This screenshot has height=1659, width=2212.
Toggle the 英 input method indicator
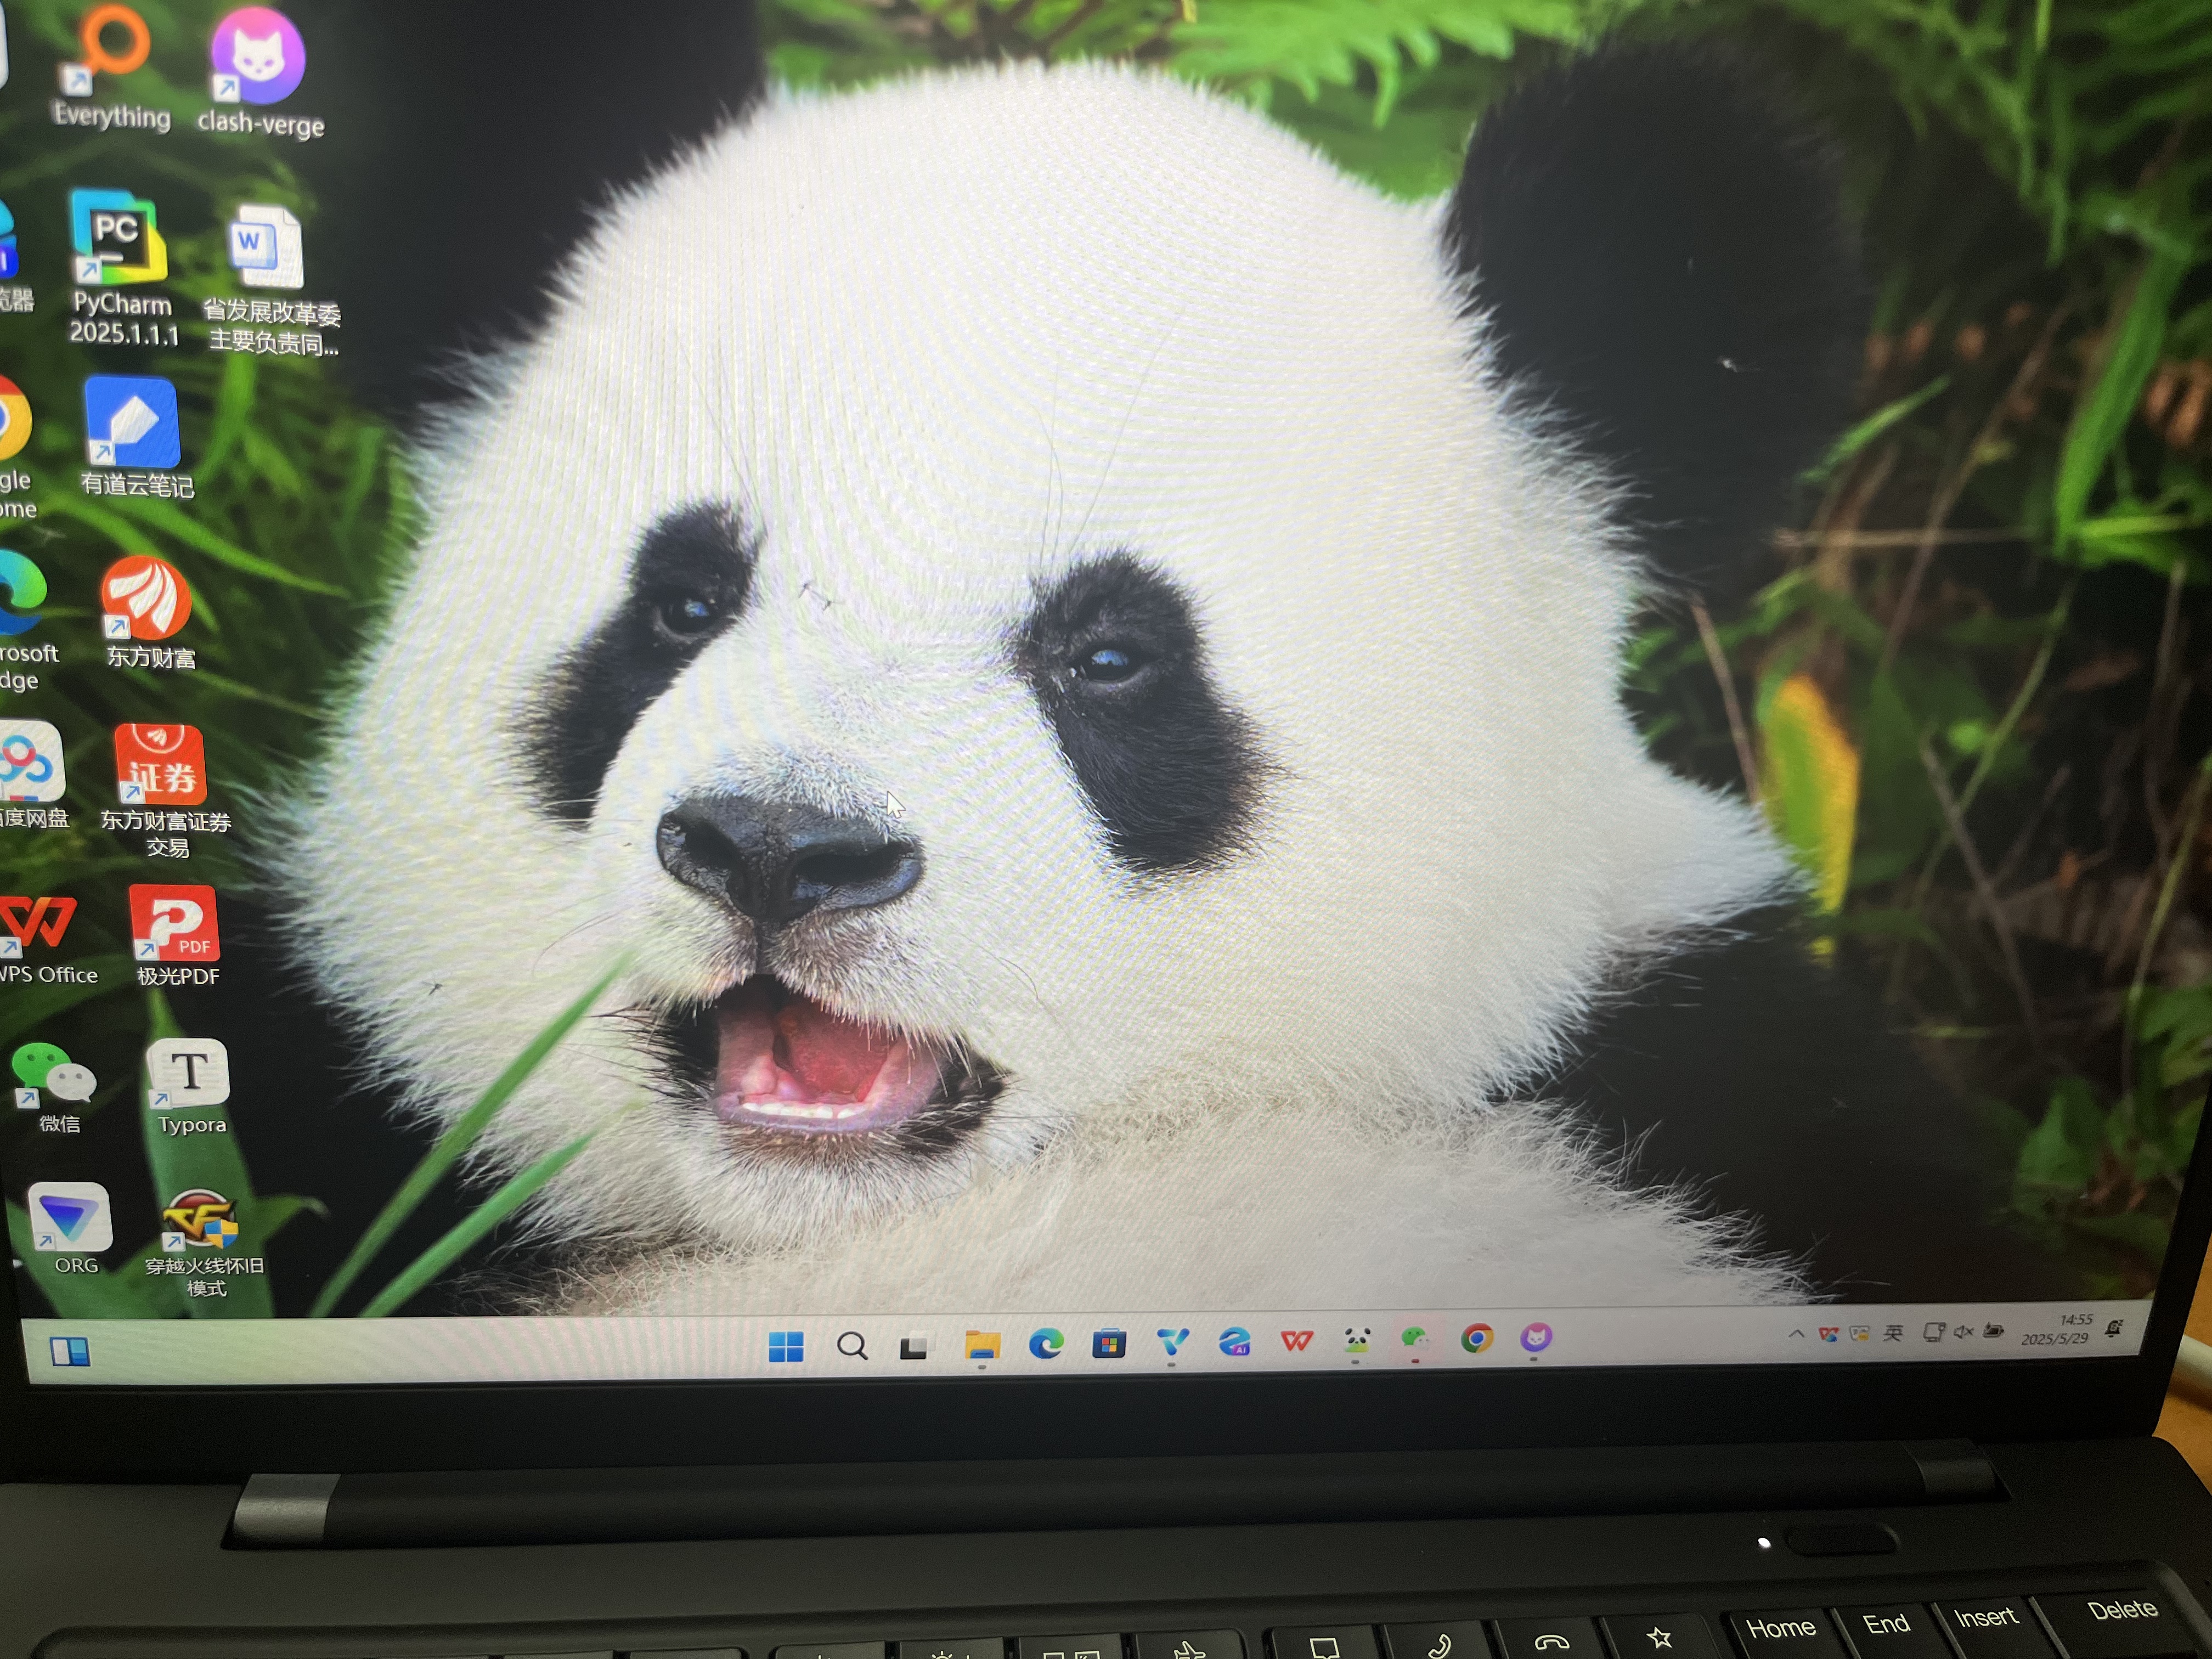click(x=1893, y=1333)
